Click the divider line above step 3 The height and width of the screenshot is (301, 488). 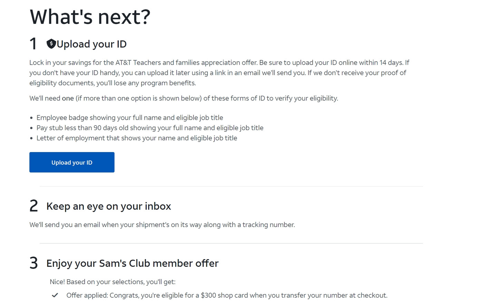click(231, 243)
